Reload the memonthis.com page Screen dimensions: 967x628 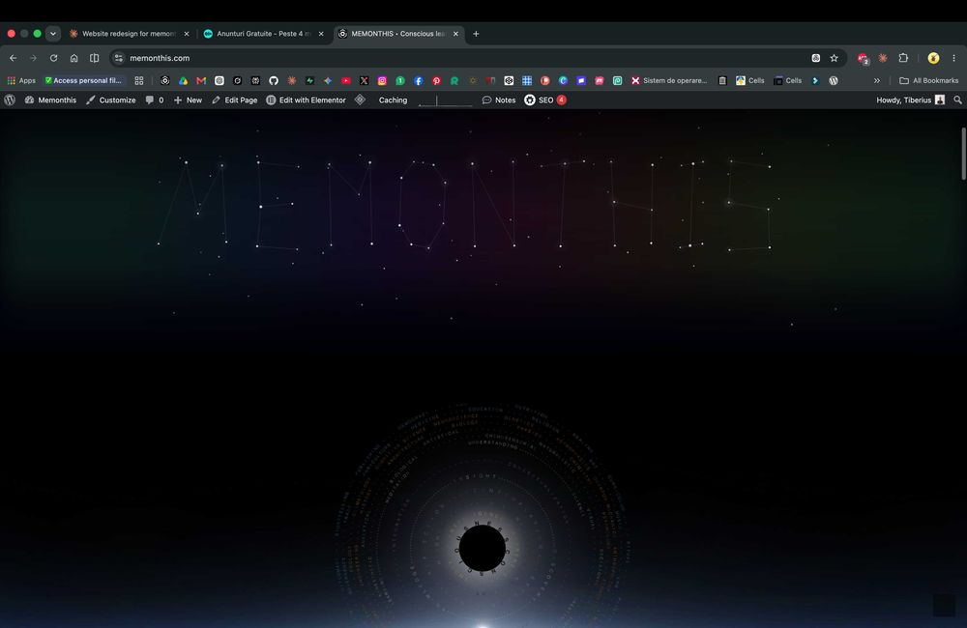[x=53, y=58]
